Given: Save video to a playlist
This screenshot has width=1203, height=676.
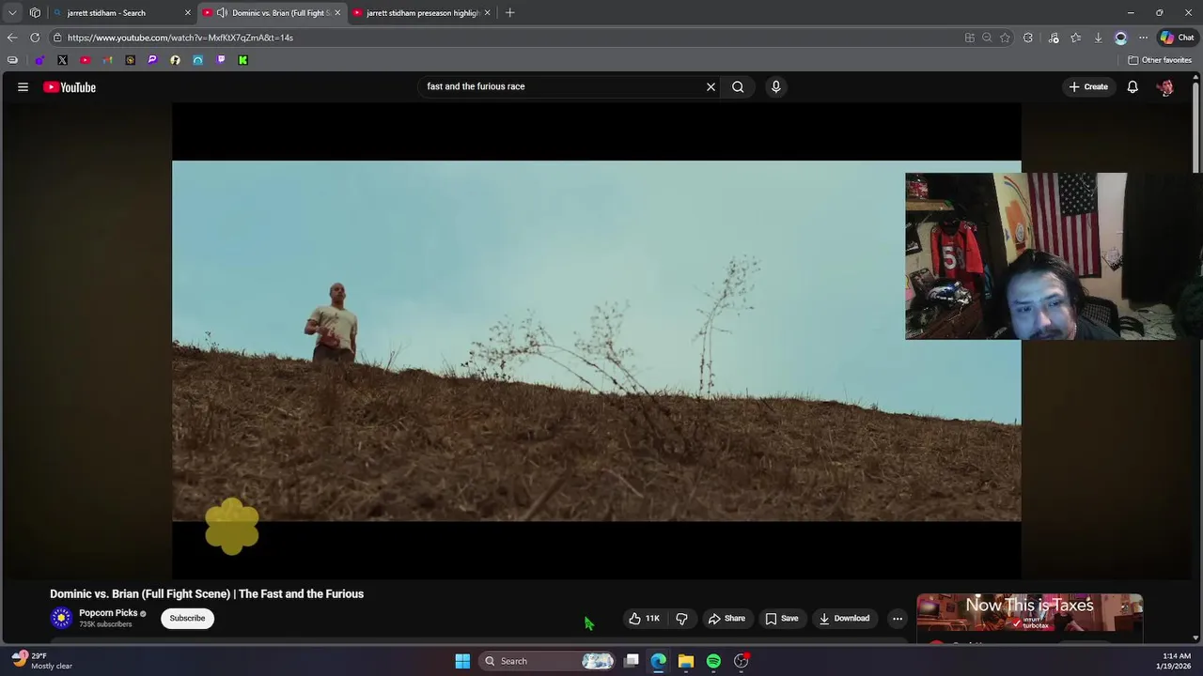Looking at the screenshot, I should tap(782, 618).
